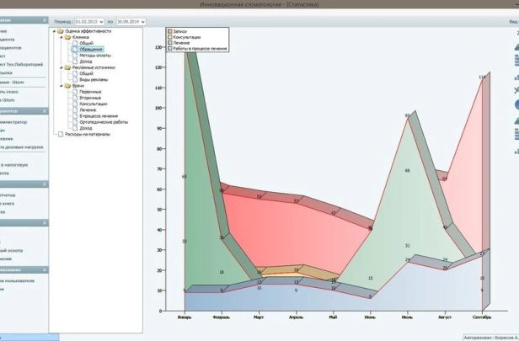Select the Обращения report in the tree
The image size is (519, 341).
tap(92, 49)
